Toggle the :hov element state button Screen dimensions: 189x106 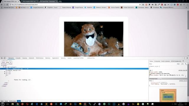[178, 64]
